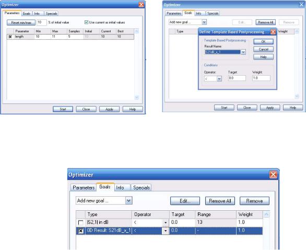This screenshot has width=306, height=250.
Task: Click the Range cell showing 13 for |S2,1| in dB
Action: pos(216,222)
